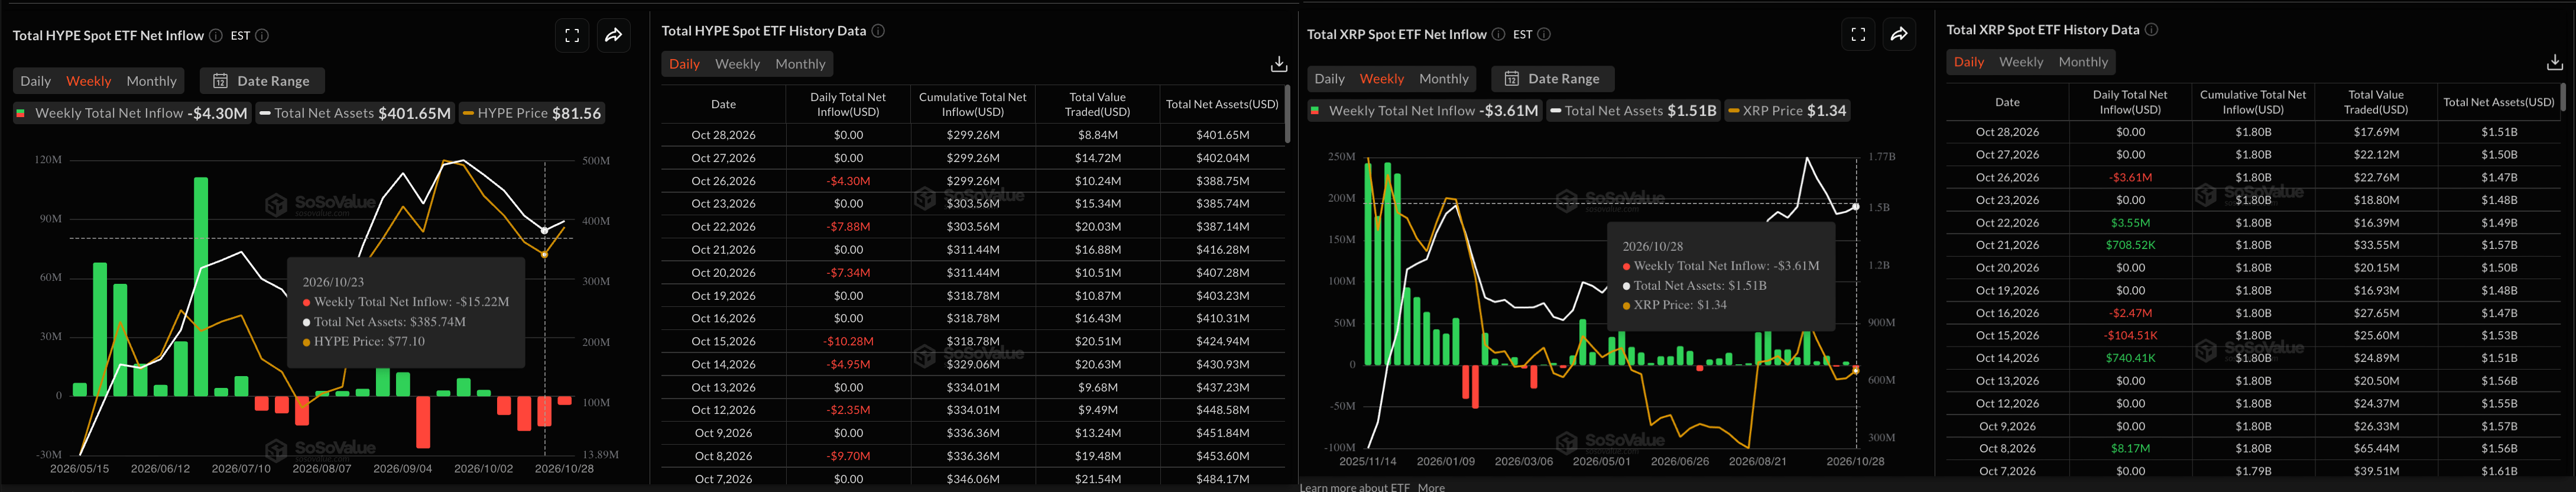
Task: Click the info icon beside Total XRP Spot ETF Net Inflow
Action: point(1498,34)
